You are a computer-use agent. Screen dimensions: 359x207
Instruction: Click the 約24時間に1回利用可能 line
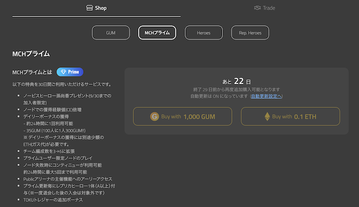(48, 124)
